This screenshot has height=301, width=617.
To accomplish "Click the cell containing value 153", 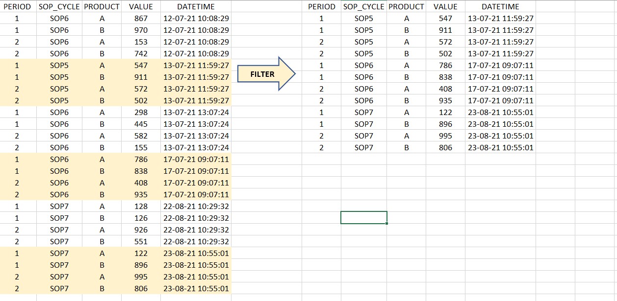I will (141, 42).
